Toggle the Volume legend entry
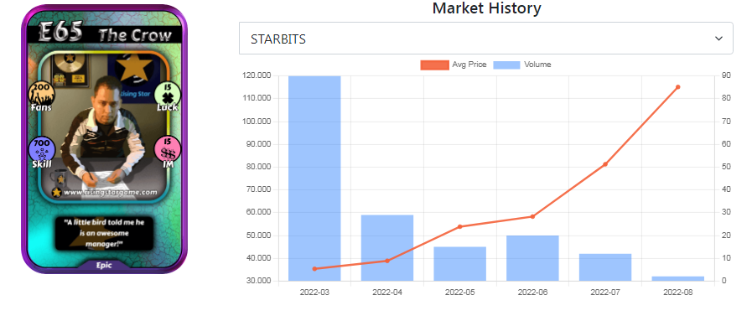 (521, 65)
